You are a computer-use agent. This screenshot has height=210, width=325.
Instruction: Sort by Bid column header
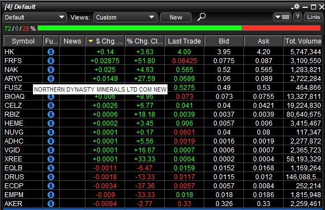tap(224, 41)
